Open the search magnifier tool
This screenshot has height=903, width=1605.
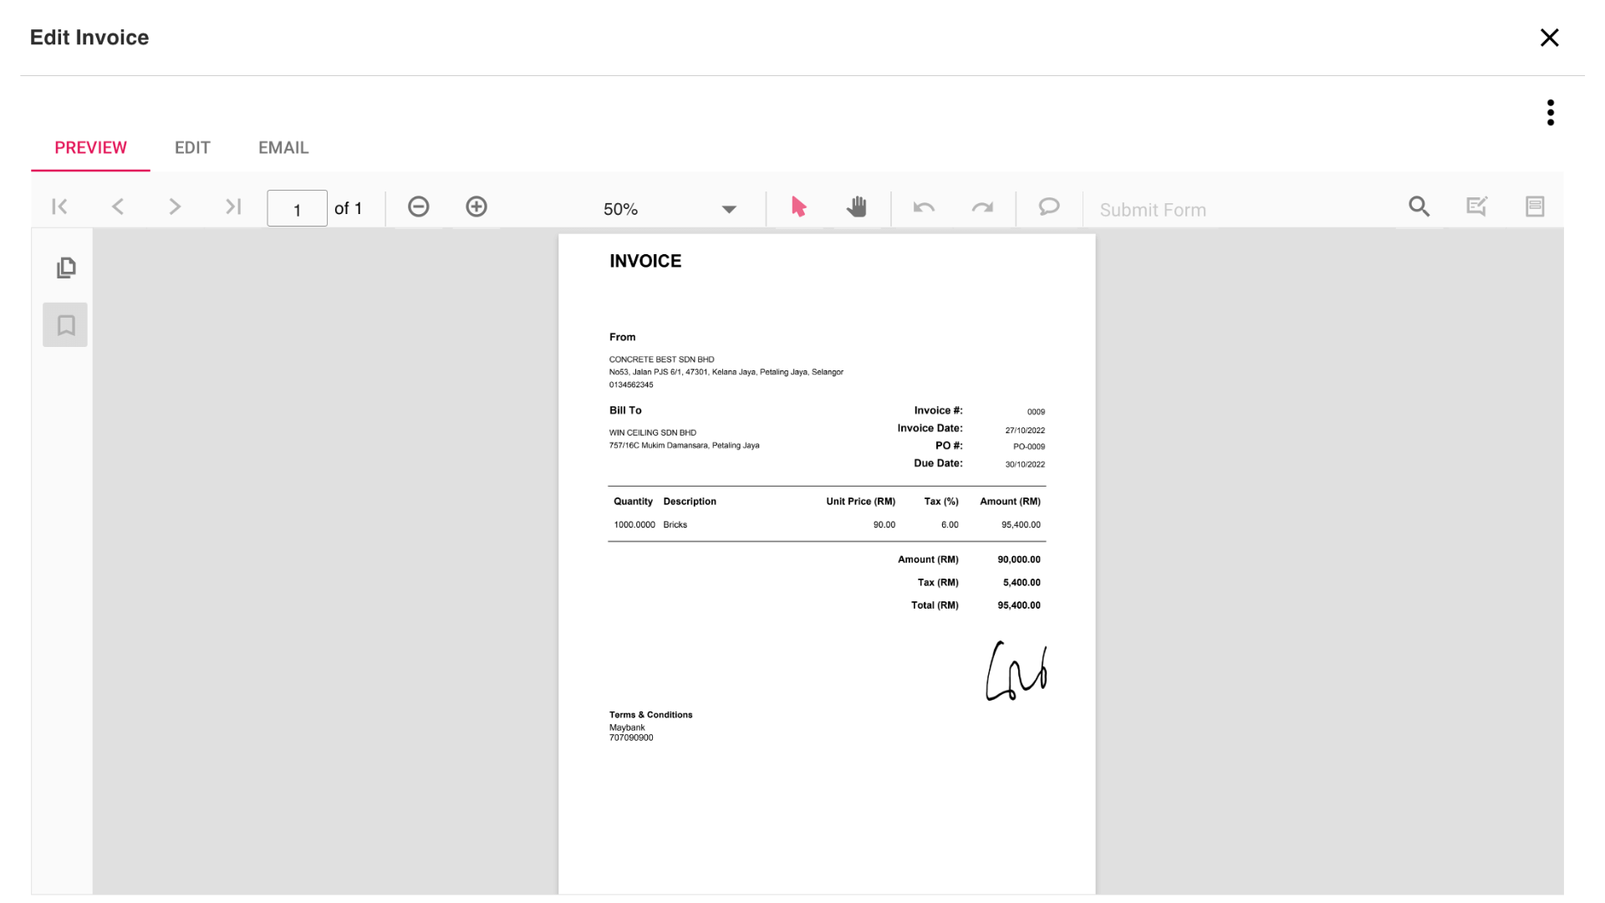(1419, 207)
